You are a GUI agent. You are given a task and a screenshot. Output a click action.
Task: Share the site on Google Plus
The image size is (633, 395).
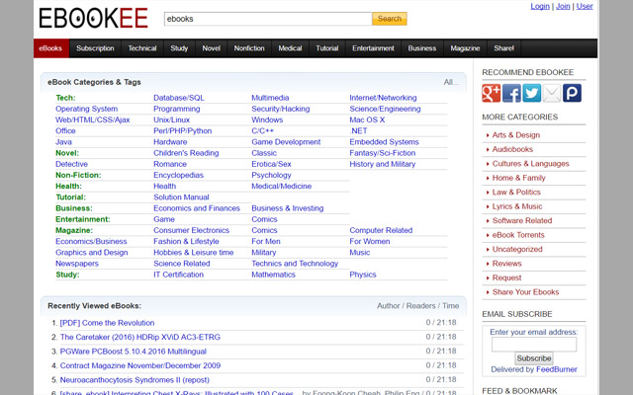(x=492, y=93)
